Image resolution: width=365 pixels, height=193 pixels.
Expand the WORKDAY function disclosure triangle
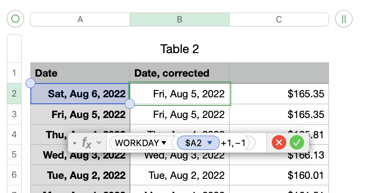[x=164, y=143]
